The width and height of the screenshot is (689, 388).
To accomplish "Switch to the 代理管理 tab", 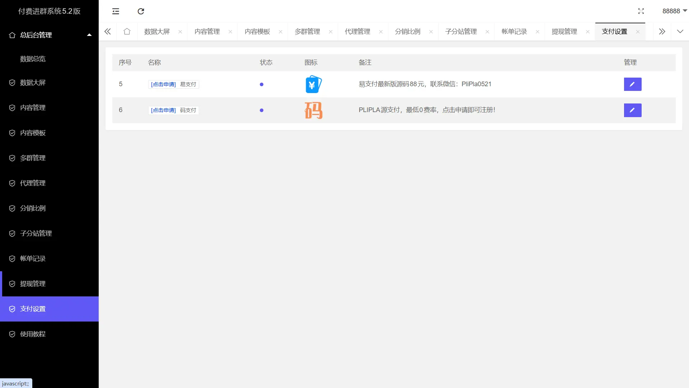I will tap(357, 32).
